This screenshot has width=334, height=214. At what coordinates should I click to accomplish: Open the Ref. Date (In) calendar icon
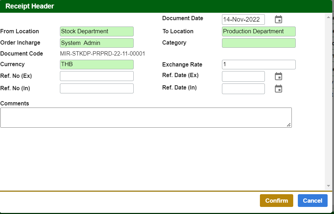click(x=278, y=89)
